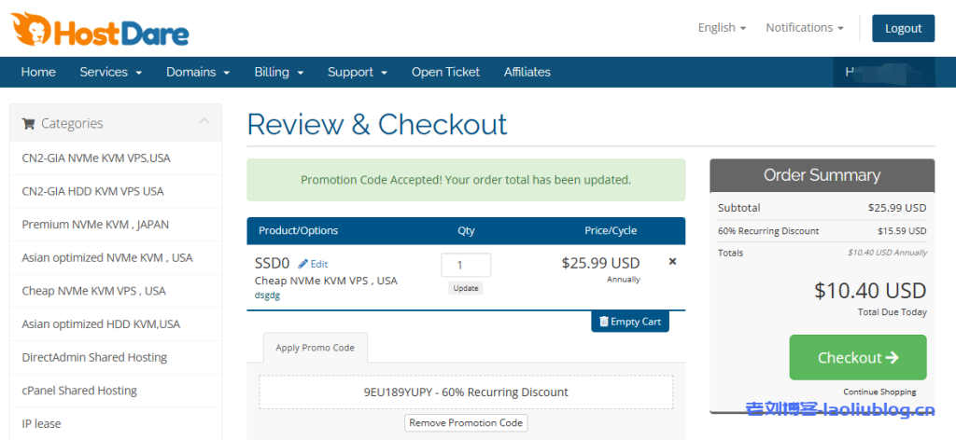The width and height of the screenshot is (956, 440).
Task: Click the Logout button
Action: click(903, 28)
